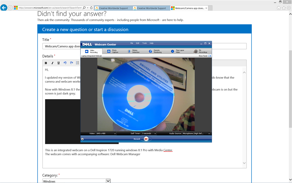Refresh the page with the reload icon
This screenshot has width=292, height=183.
91,8
